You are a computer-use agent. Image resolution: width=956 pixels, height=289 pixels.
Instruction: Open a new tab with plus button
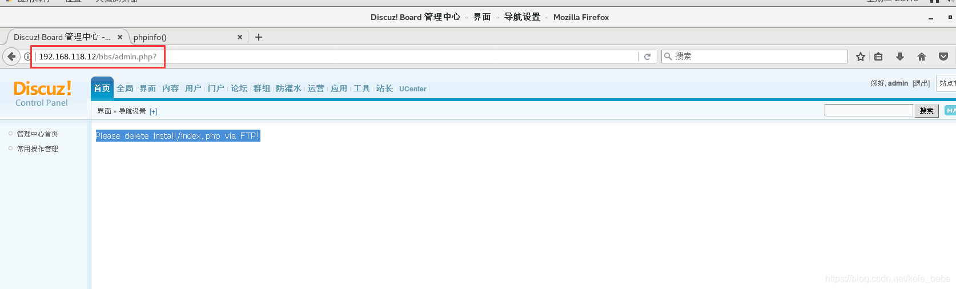click(259, 37)
